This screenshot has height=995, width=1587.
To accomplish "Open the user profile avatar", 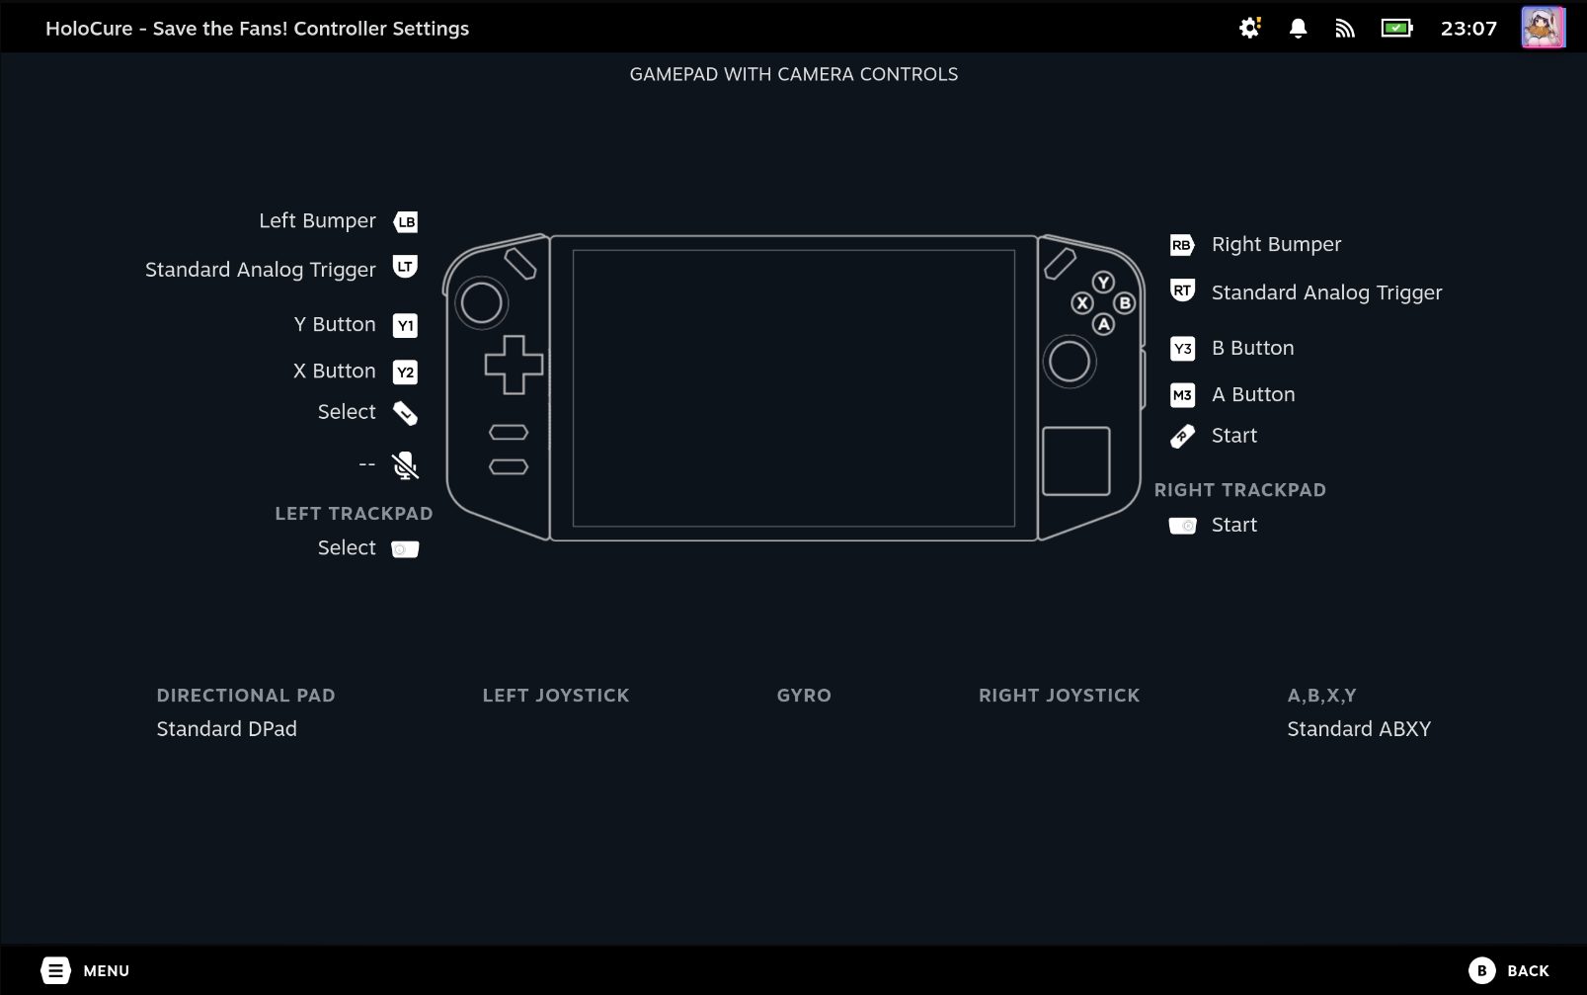I will point(1544,28).
